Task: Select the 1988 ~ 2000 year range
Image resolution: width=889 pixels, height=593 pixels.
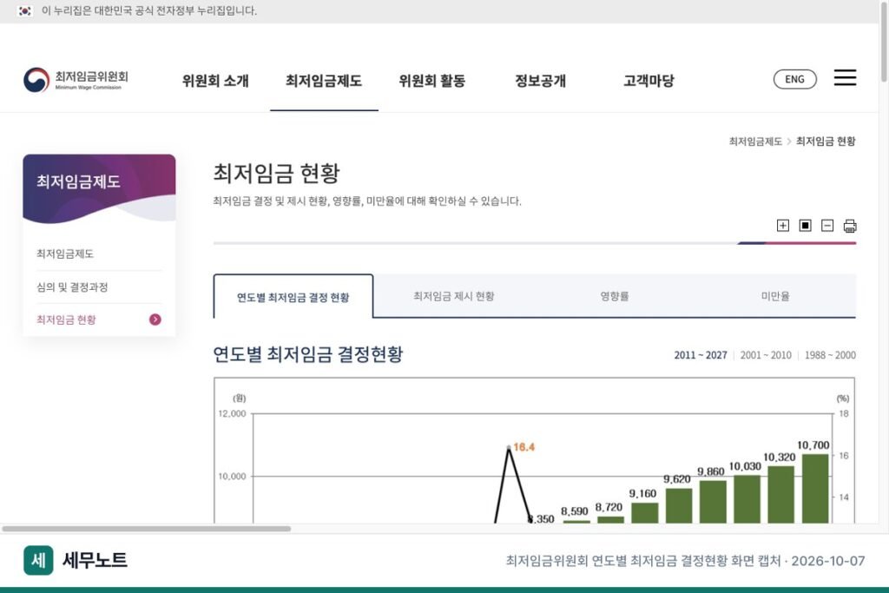Action: pos(830,355)
